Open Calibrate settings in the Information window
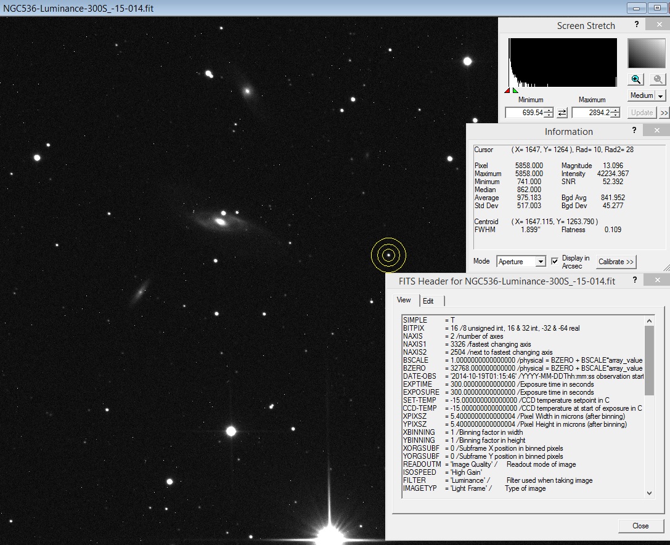This screenshot has width=670, height=545. (x=616, y=261)
